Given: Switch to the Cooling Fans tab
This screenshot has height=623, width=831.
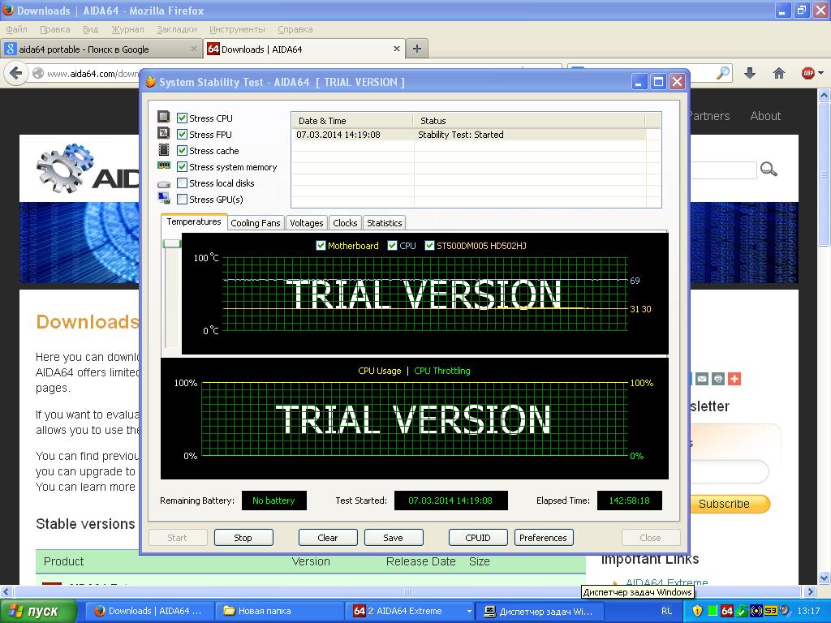Looking at the screenshot, I should 256,223.
